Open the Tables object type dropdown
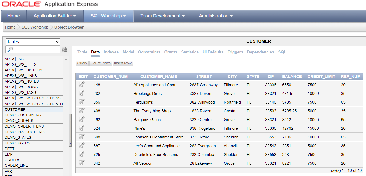This screenshot has height=176, width=366. coord(33,41)
